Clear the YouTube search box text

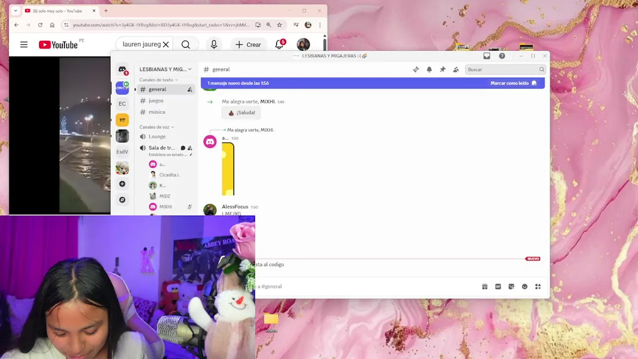click(166, 44)
